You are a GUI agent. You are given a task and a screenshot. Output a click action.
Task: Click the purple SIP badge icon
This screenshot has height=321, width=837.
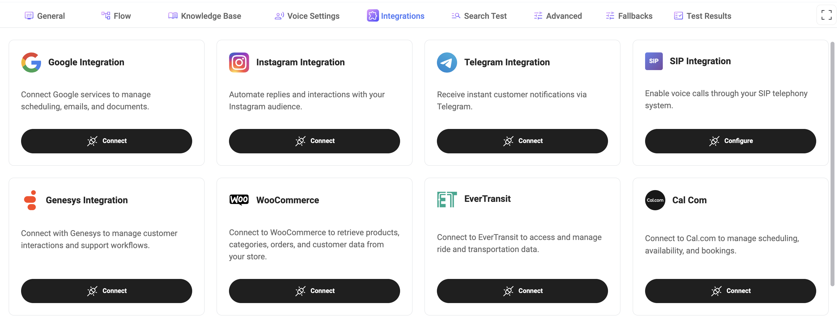[654, 61]
